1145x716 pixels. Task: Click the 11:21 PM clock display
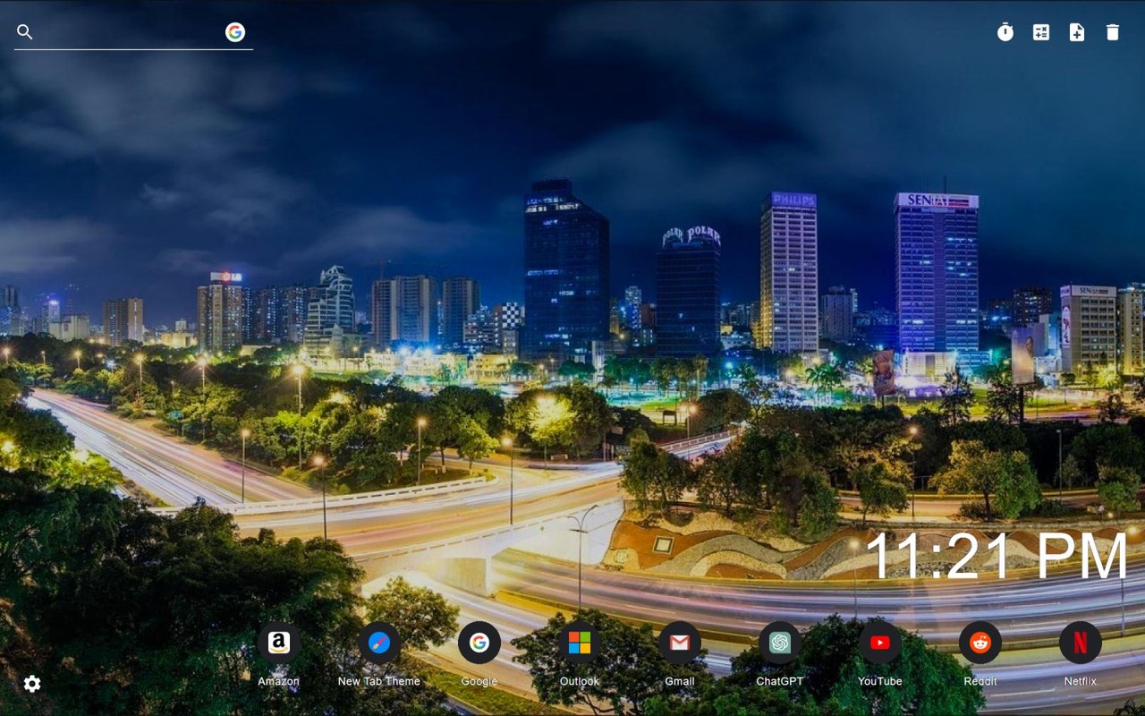[x=997, y=556]
